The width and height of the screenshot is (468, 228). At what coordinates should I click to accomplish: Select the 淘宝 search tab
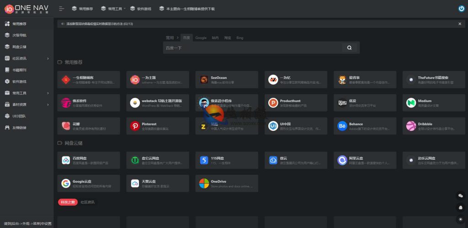tap(228, 38)
